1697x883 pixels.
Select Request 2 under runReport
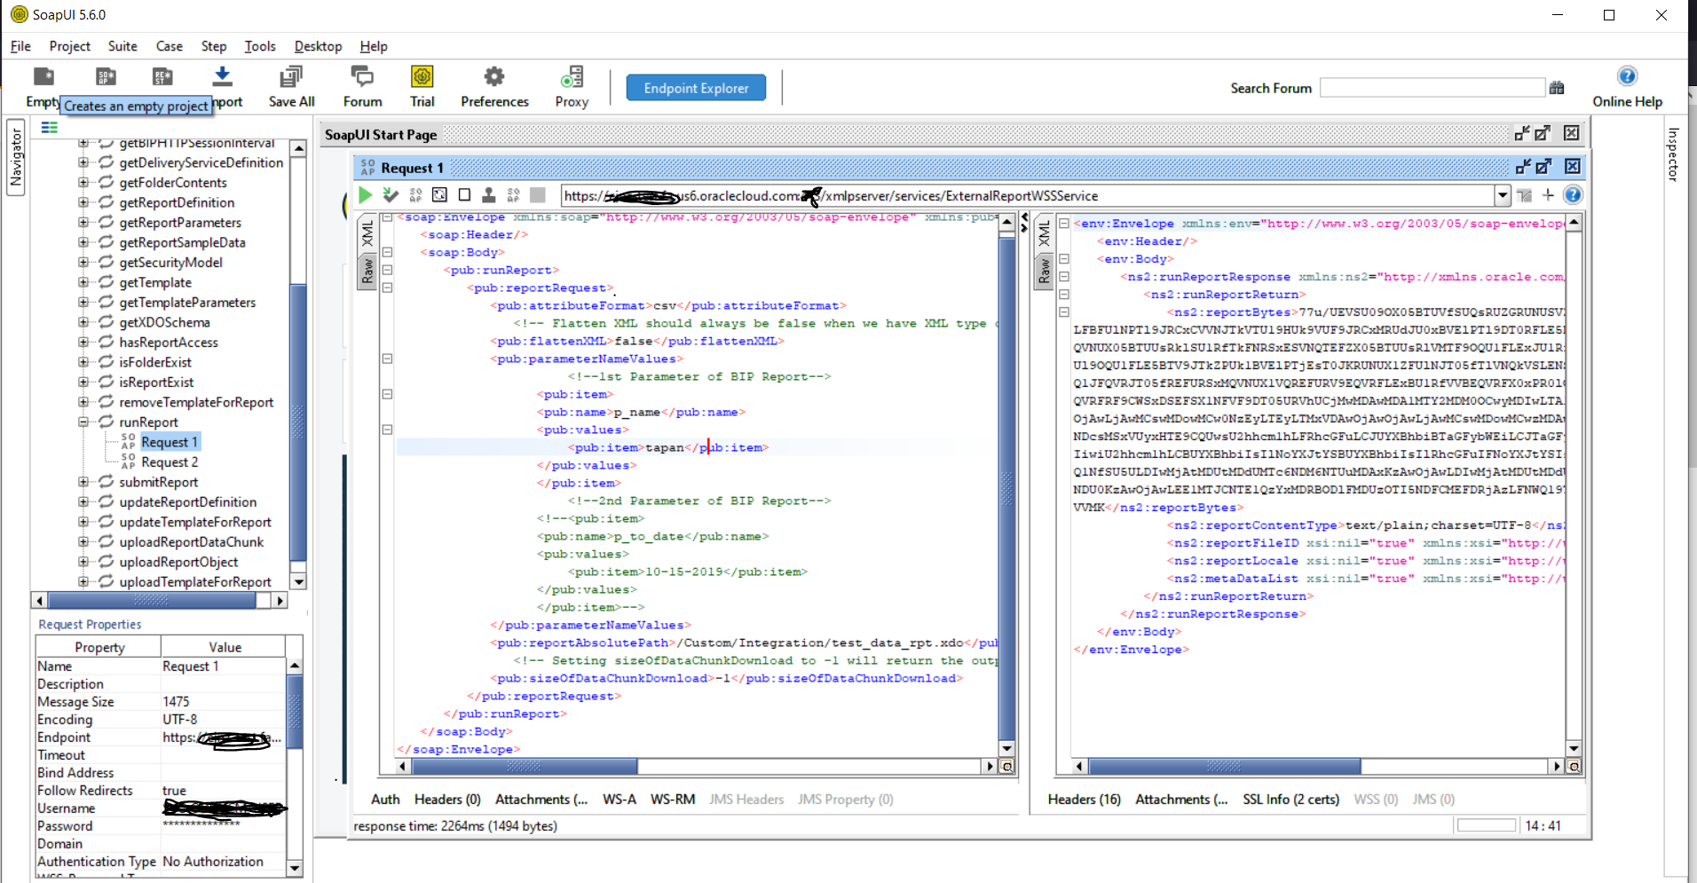coord(170,461)
